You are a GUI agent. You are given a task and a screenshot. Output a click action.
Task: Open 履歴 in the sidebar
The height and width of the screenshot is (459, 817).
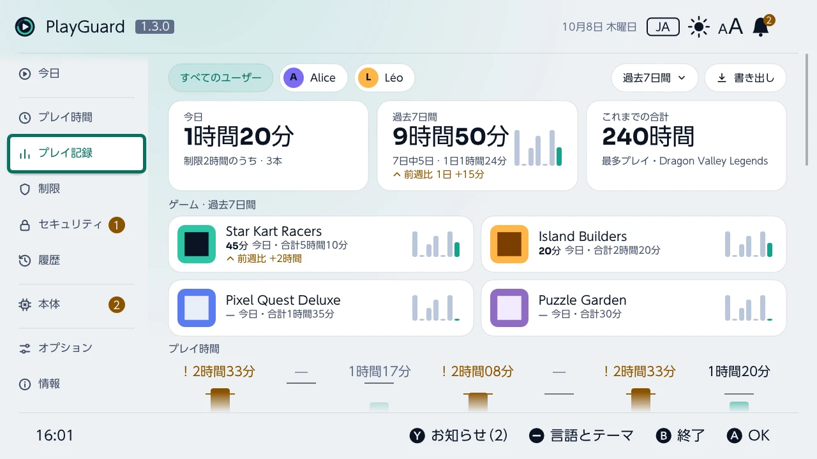click(77, 260)
